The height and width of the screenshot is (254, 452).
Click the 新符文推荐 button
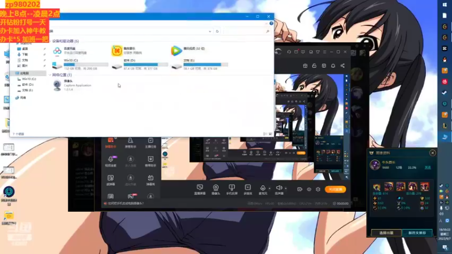417,233
